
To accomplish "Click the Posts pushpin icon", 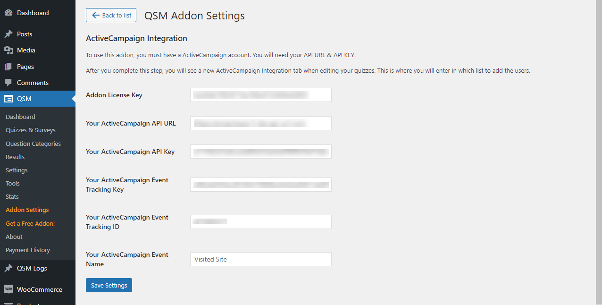I will [x=8, y=34].
